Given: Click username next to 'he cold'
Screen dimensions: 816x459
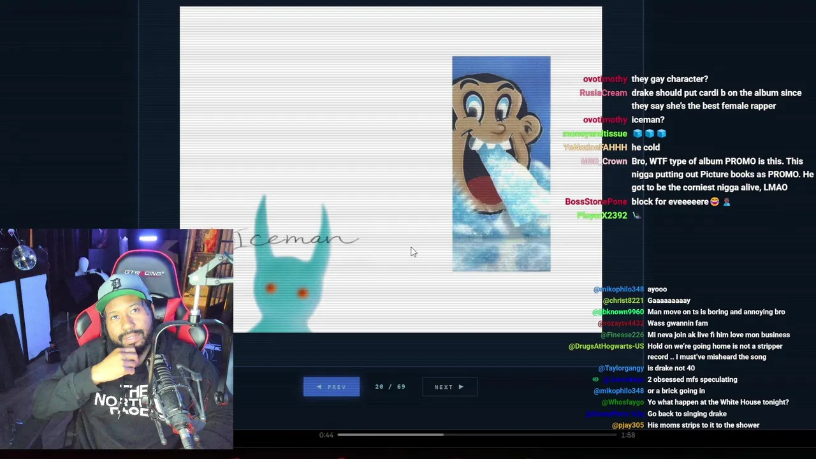Looking at the screenshot, I should (595, 147).
